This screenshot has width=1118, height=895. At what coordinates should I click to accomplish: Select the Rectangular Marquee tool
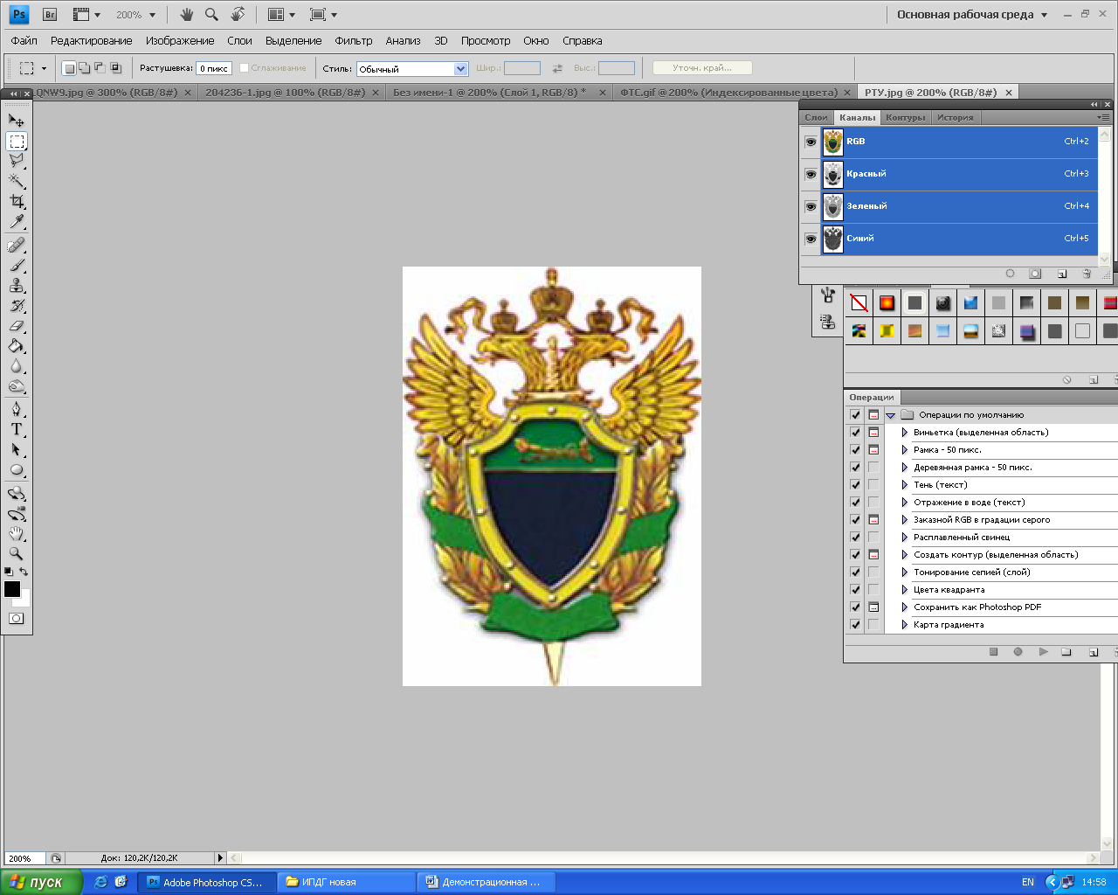point(17,141)
